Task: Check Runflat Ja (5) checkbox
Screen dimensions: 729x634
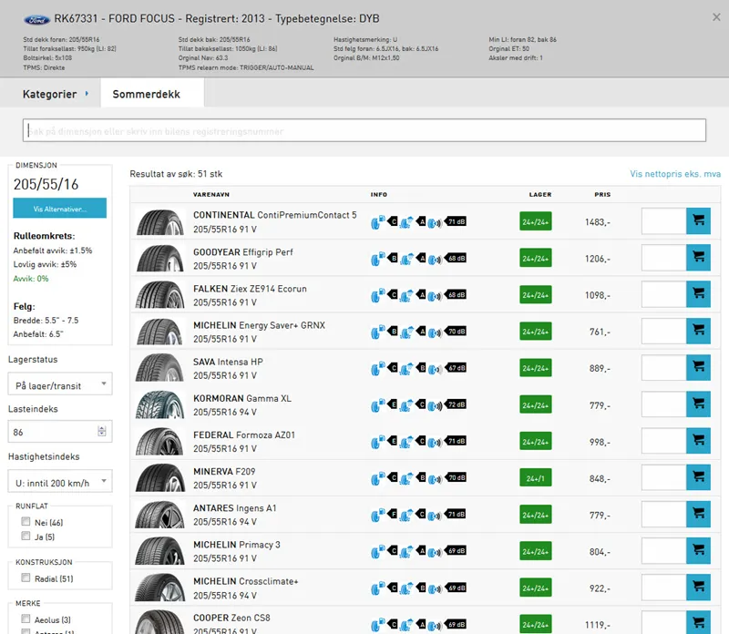Action: point(26,536)
